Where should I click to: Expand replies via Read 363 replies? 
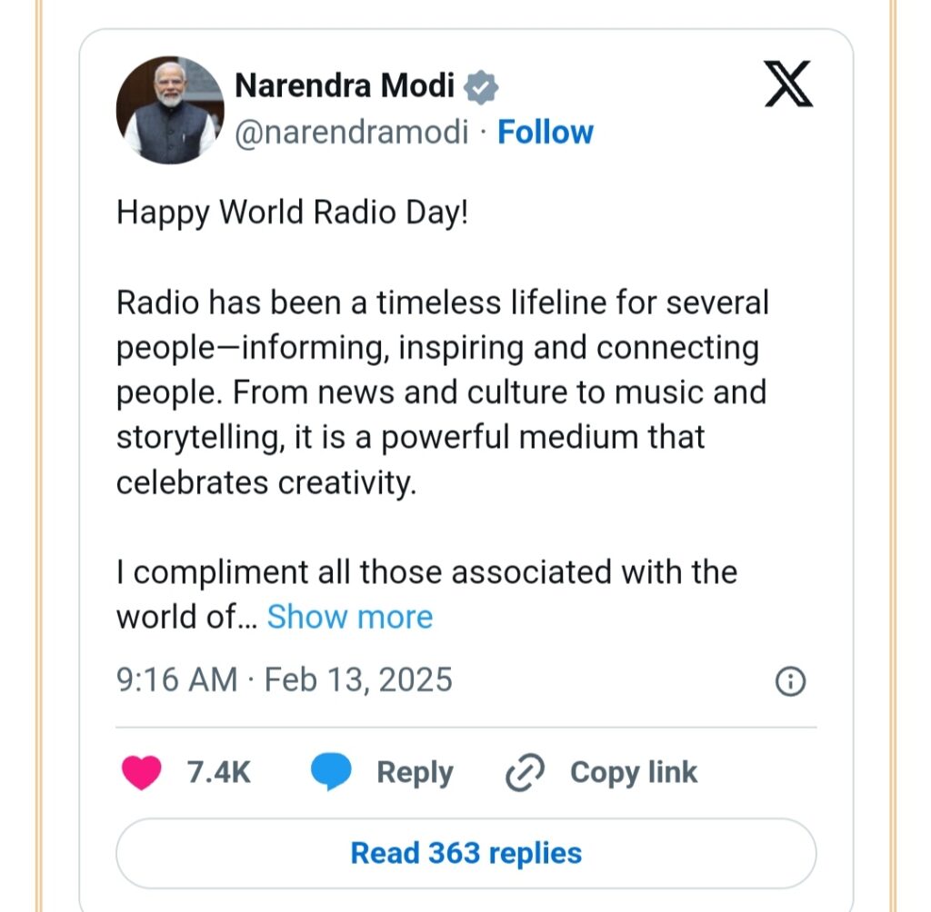pyautogui.click(x=465, y=852)
